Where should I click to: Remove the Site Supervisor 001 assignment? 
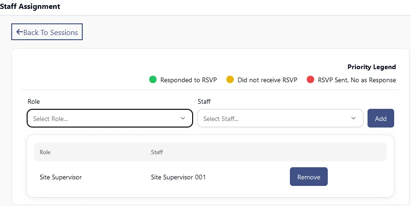(309, 177)
